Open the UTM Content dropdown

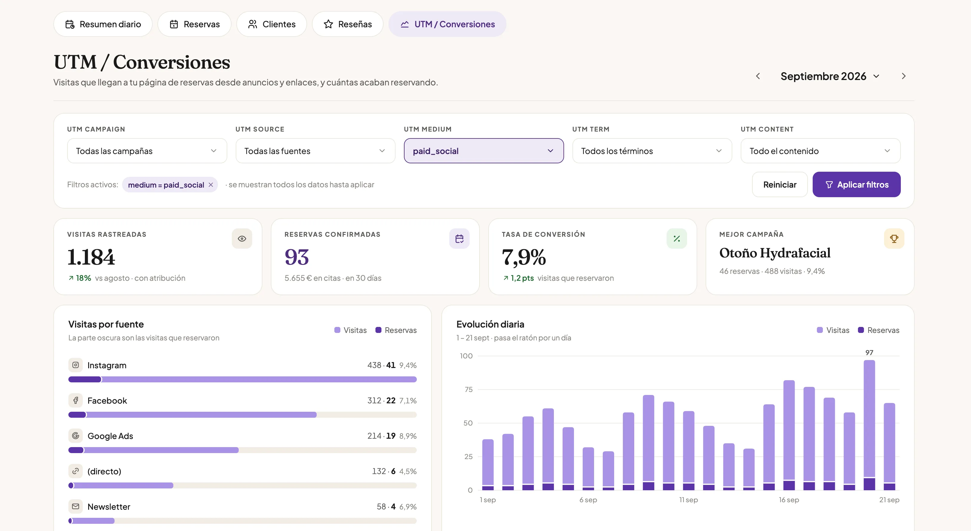820,151
